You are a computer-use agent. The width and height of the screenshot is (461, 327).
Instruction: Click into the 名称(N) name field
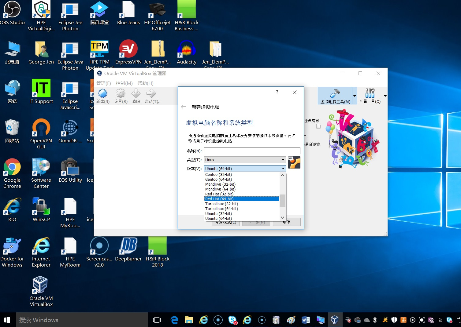pyautogui.click(x=252, y=151)
